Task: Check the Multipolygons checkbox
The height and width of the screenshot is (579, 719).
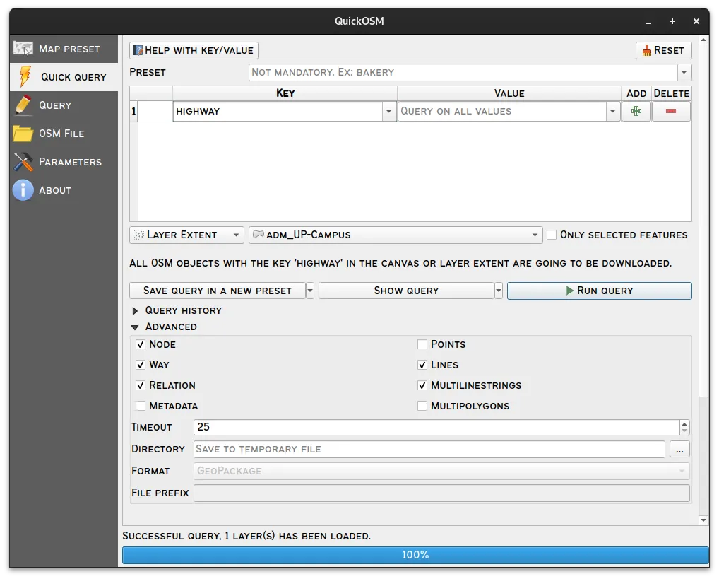Action: pos(422,406)
